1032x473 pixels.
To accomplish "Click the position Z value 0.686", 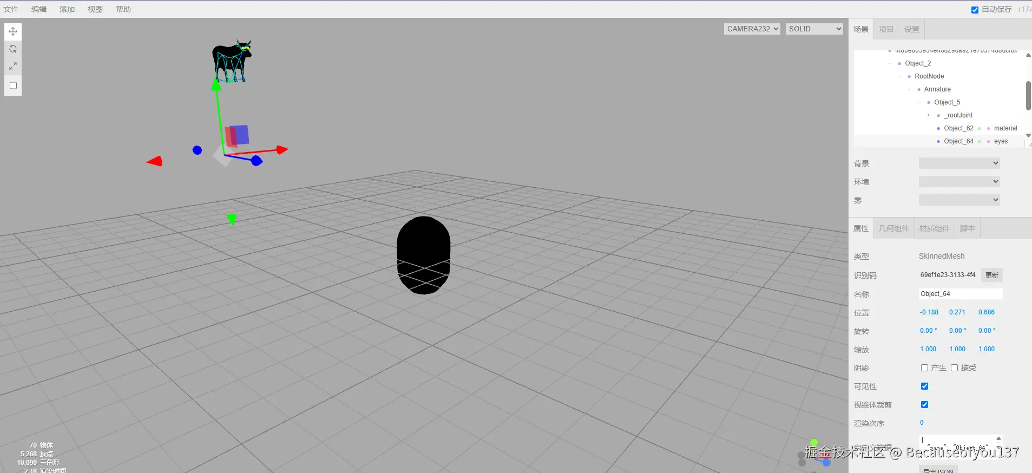I will [987, 312].
